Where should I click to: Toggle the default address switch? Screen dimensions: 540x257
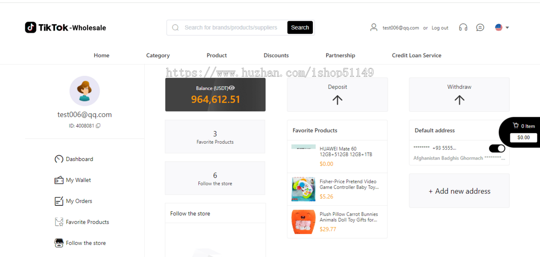(x=497, y=148)
